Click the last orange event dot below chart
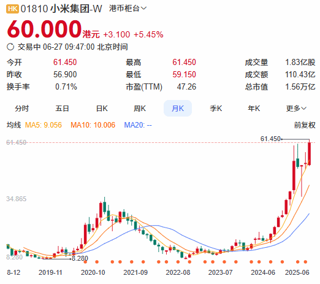This screenshot has width=320, height=284. (305, 262)
